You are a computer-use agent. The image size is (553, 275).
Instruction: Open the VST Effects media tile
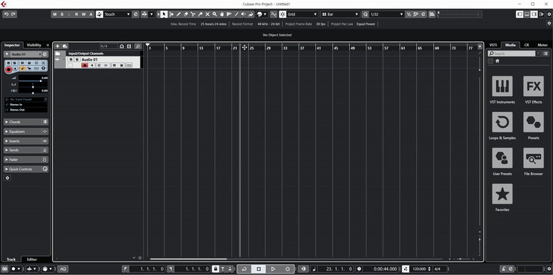[x=534, y=86]
